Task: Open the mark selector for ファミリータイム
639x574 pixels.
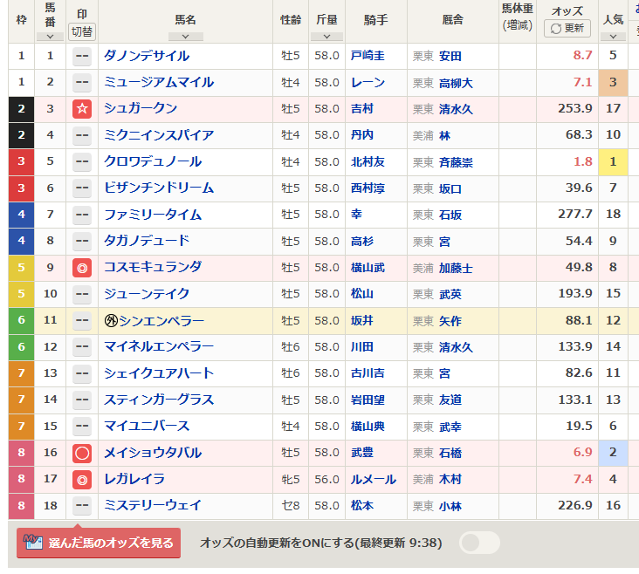Action: coord(82,215)
